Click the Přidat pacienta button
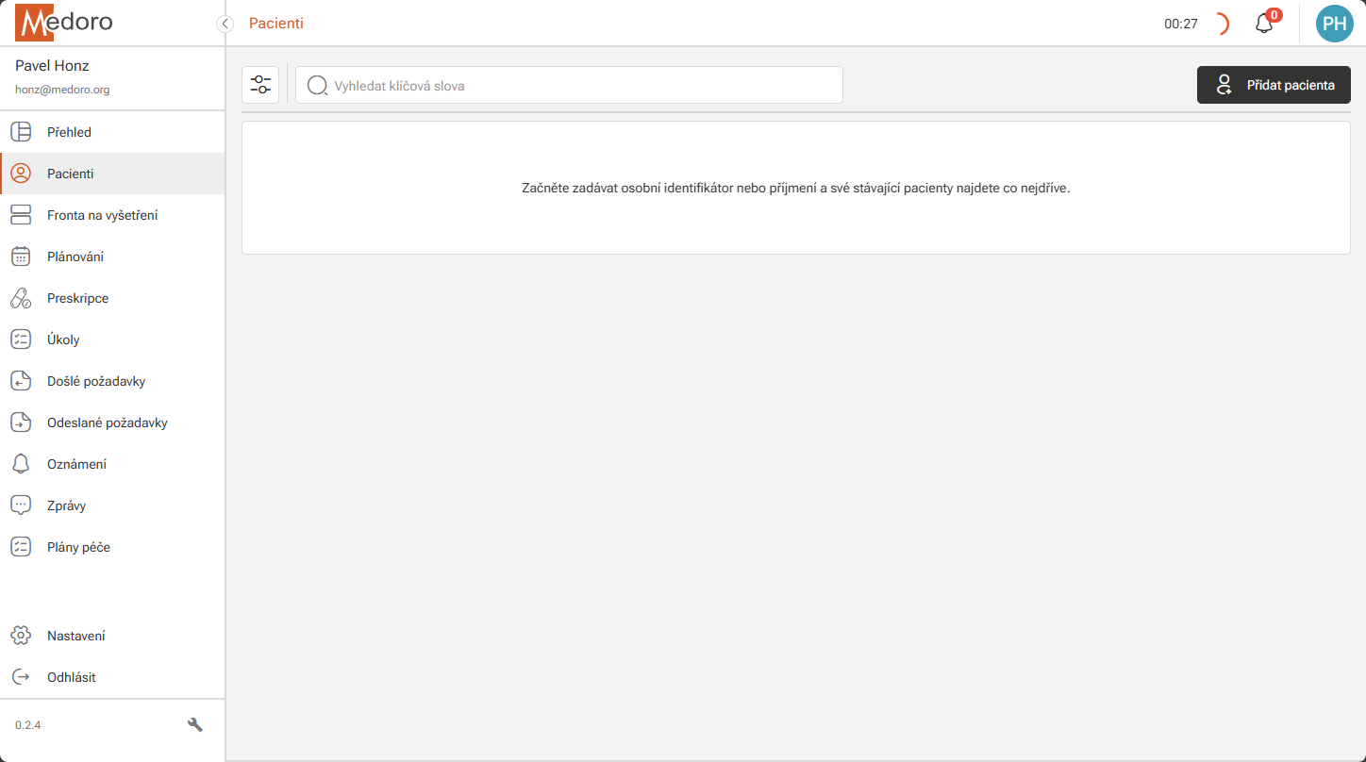This screenshot has height=762, width=1366. coord(1274,85)
